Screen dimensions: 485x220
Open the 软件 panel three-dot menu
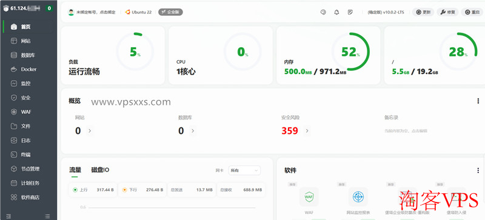[478, 170]
